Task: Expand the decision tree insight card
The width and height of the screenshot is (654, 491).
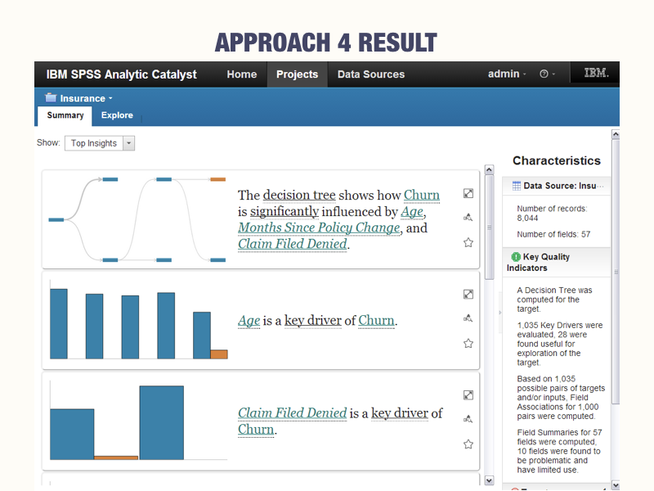Action: 468,194
